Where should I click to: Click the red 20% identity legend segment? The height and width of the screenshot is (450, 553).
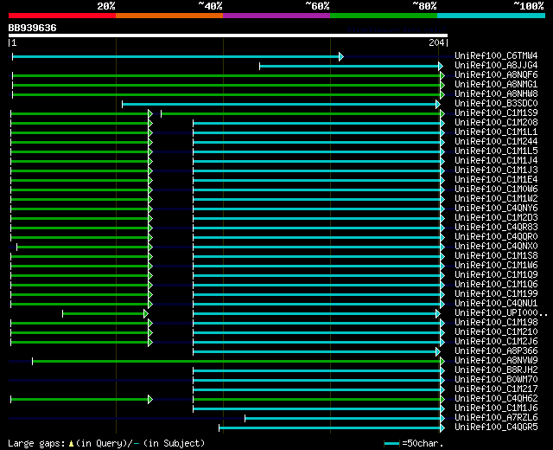coord(62,16)
